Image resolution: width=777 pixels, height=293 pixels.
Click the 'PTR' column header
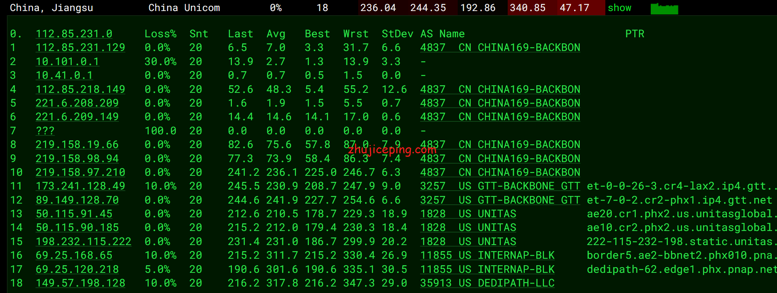coord(635,34)
